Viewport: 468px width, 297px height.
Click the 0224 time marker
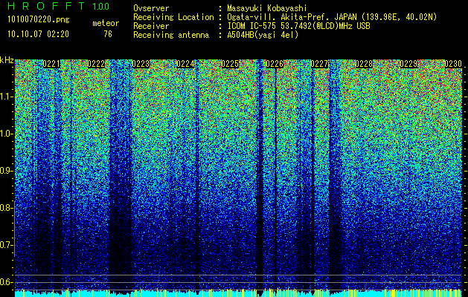[185, 64]
